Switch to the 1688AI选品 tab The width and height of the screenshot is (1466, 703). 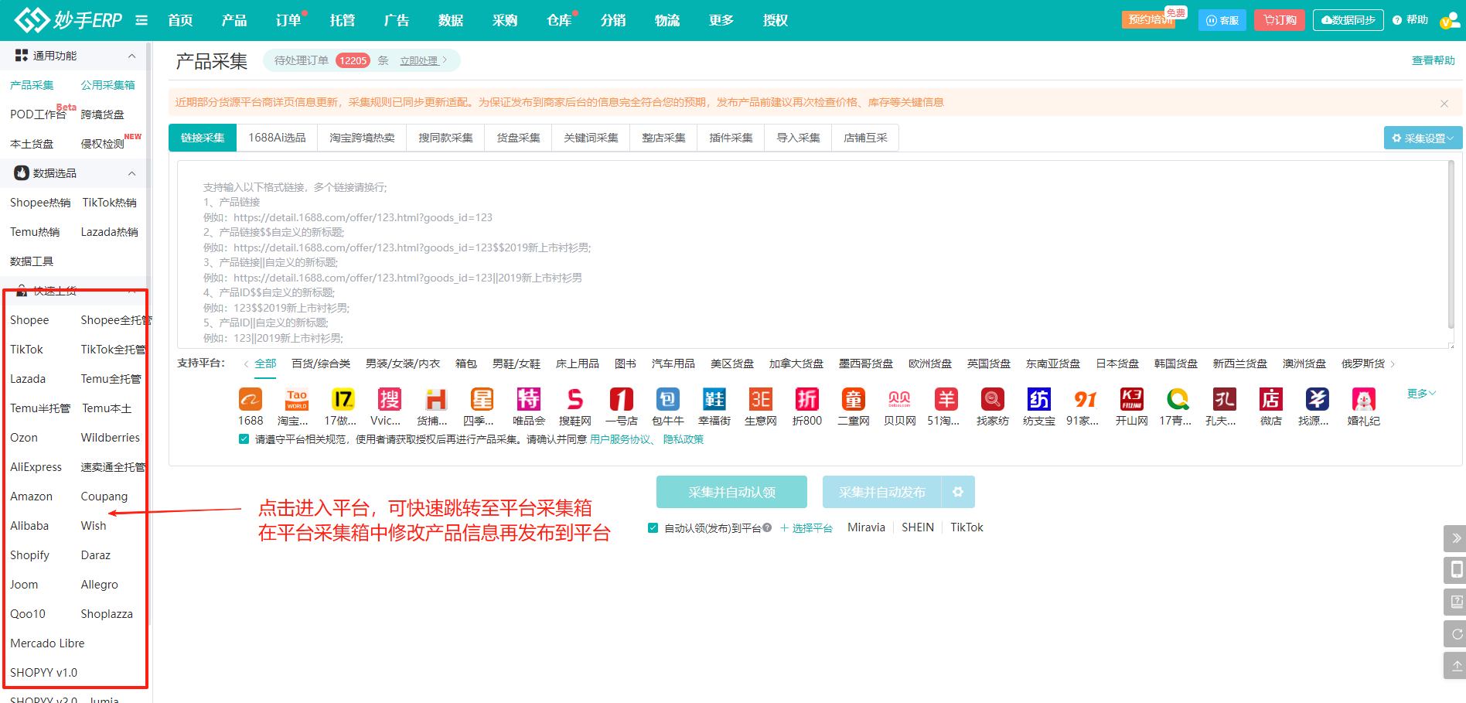[x=277, y=138]
